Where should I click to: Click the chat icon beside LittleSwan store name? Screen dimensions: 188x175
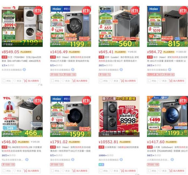coord(172,160)
